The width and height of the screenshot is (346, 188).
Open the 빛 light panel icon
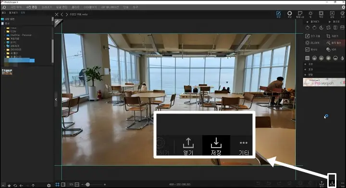pyautogui.click(x=310, y=14)
